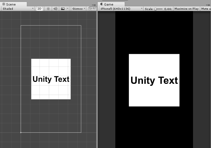Select the Unity Text object in Scene view
This screenshot has height=148, width=211.
51,79
